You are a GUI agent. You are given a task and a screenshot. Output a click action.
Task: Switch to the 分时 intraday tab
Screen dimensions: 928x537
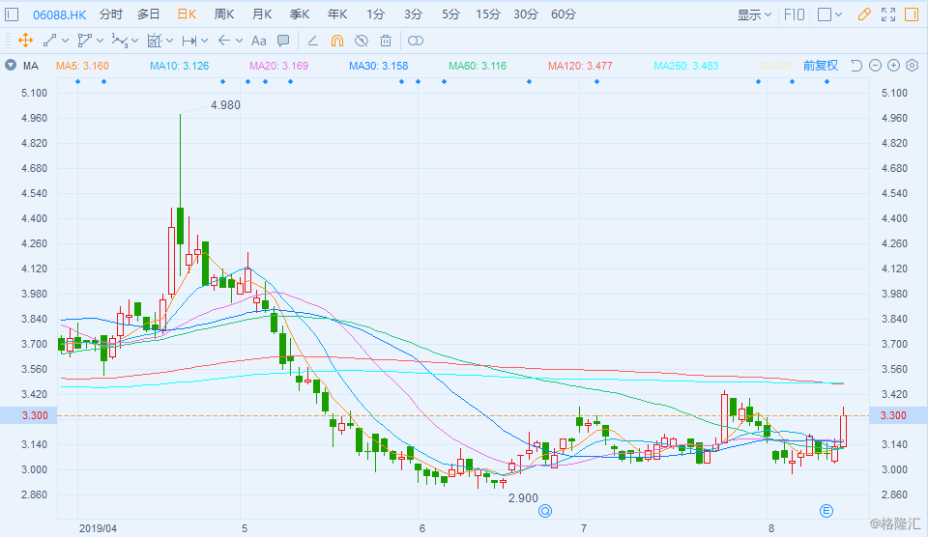click(x=110, y=14)
